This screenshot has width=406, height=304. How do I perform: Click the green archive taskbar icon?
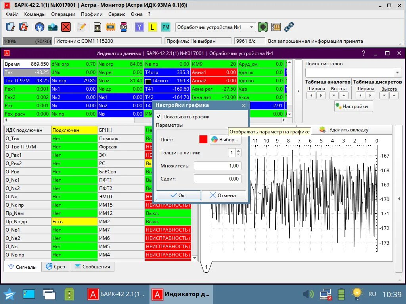point(69,294)
